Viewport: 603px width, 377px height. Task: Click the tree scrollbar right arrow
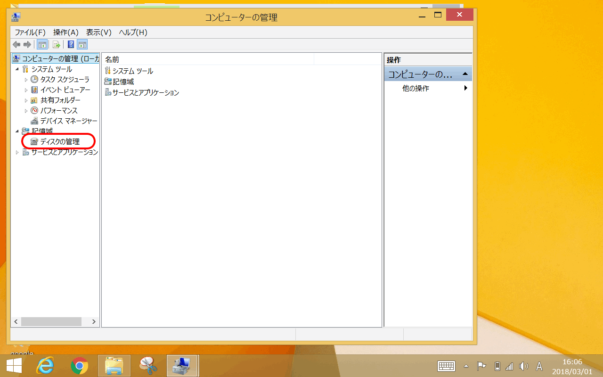tap(94, 321)
